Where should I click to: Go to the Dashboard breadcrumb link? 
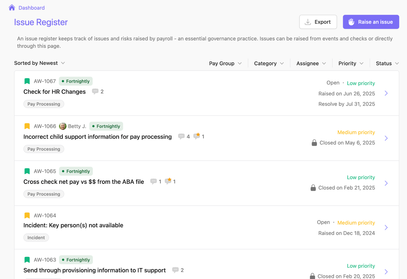32,8
